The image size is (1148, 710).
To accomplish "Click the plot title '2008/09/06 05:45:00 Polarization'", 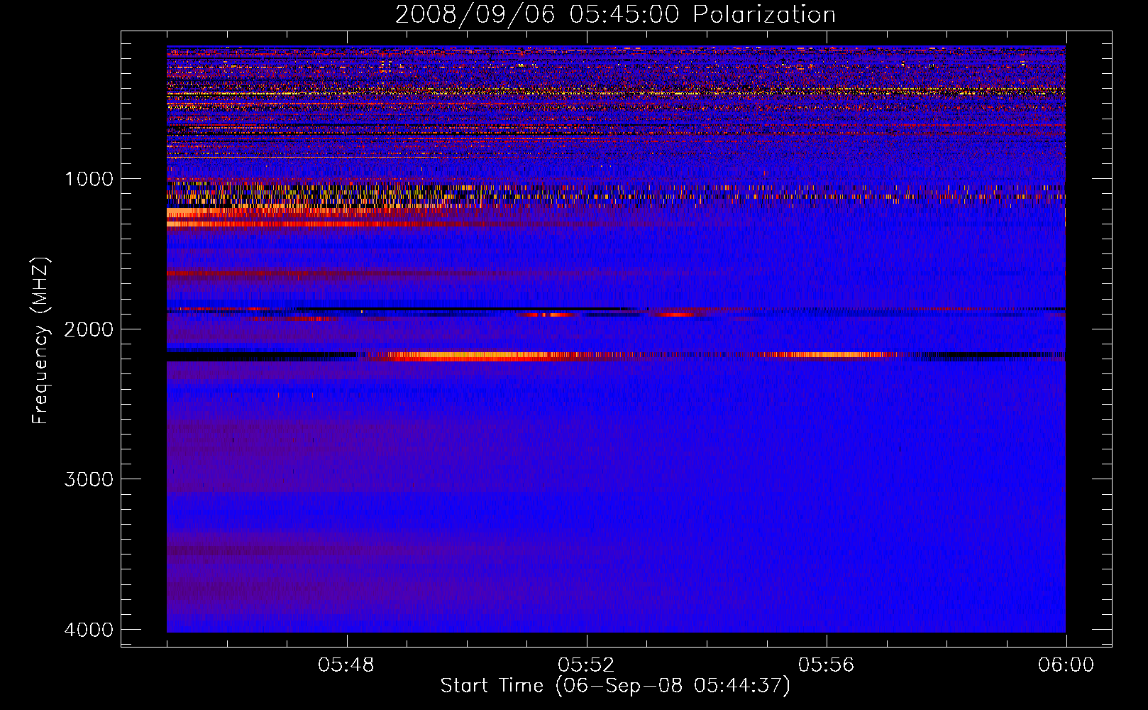I will pyautogui.click(x=615, y=14).
